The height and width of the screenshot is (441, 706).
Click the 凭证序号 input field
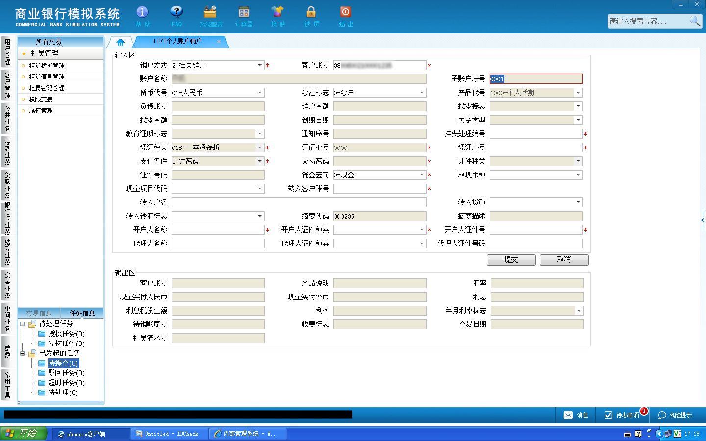[536, 147]
